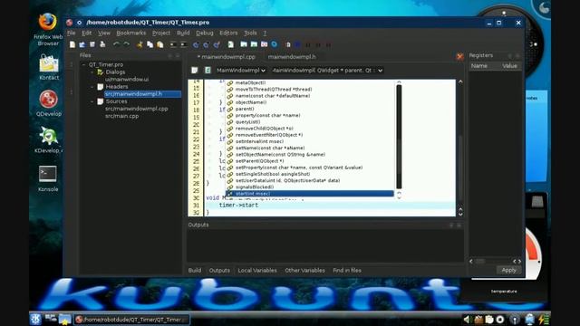Click the round blue toolbar icon
Viewport: 580px width, 326px height.
pos(274,44)
